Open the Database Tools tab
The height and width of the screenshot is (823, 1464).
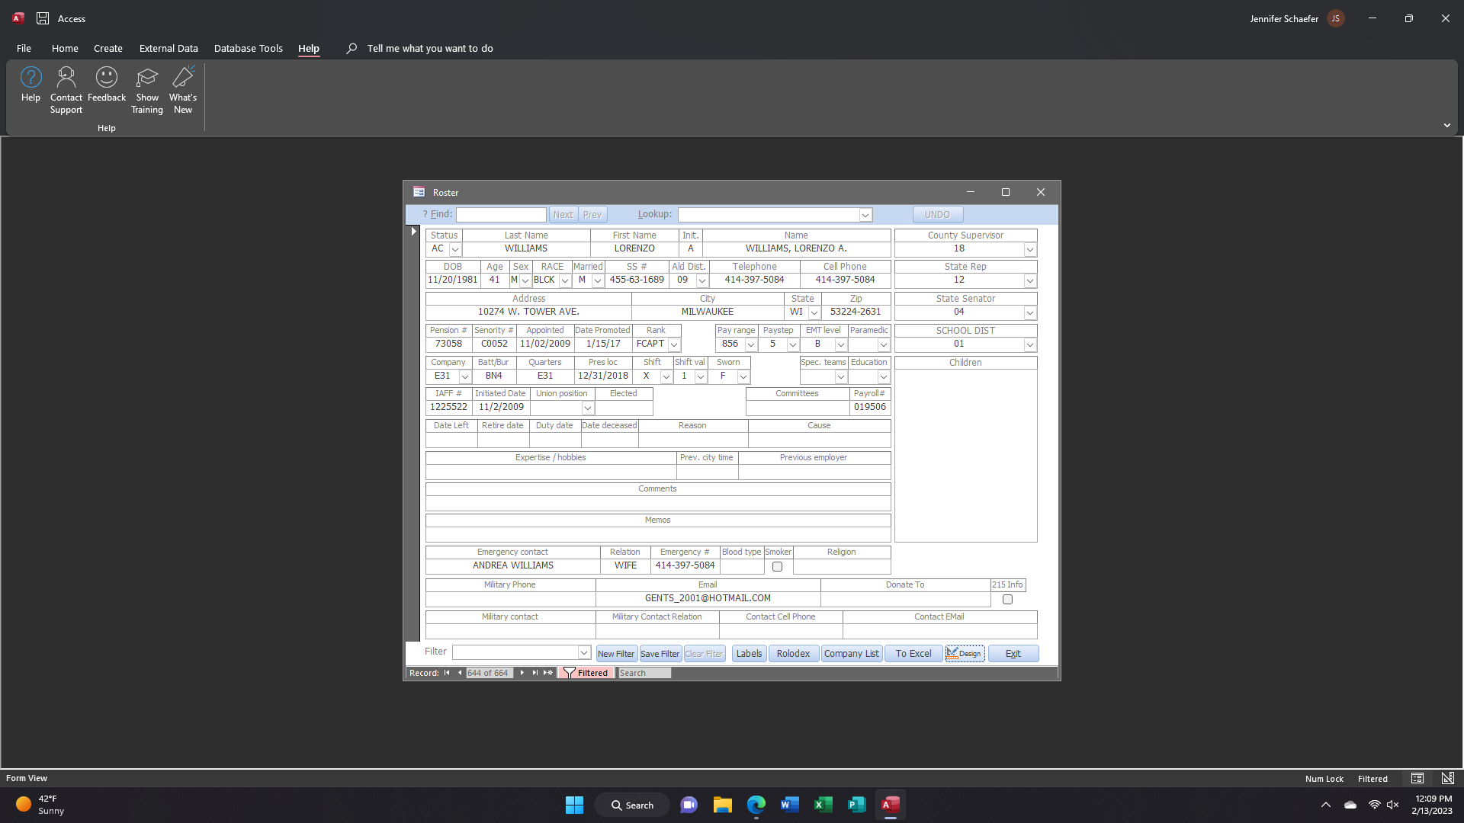pos(248,48)
